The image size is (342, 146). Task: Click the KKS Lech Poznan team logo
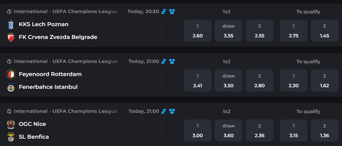tap(11, 24)
